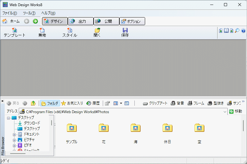Open the help book contents icon
The width and height of the screenshot is (247, 164).
[x=226, y=31]
